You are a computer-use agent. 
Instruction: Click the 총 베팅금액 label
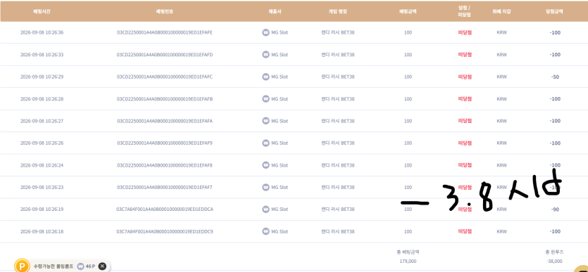pos(408,252)
